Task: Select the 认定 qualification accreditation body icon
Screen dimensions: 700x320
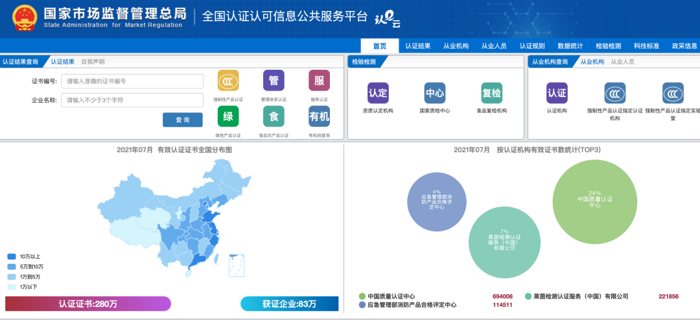Action: (x=378, y=93)
